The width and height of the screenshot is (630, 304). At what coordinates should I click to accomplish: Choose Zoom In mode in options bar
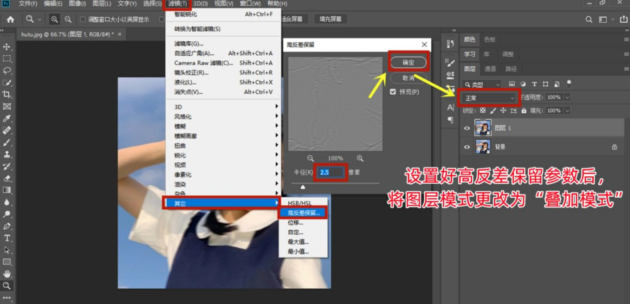54,19
